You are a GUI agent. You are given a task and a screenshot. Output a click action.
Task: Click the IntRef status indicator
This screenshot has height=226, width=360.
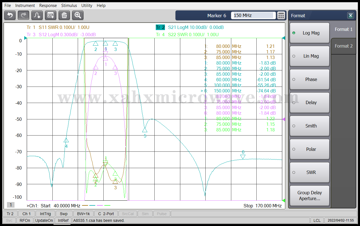click(x=63, y=220)
